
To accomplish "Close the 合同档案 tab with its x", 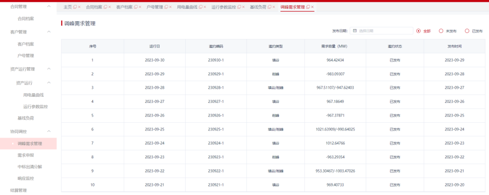I will tap(110, 7).
